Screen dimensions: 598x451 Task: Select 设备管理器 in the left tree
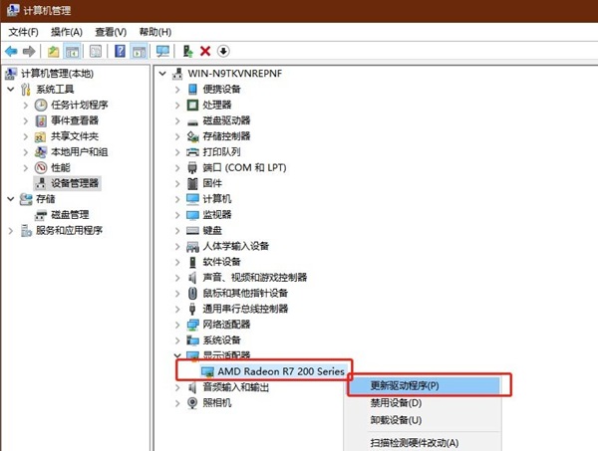click(75, 183)
